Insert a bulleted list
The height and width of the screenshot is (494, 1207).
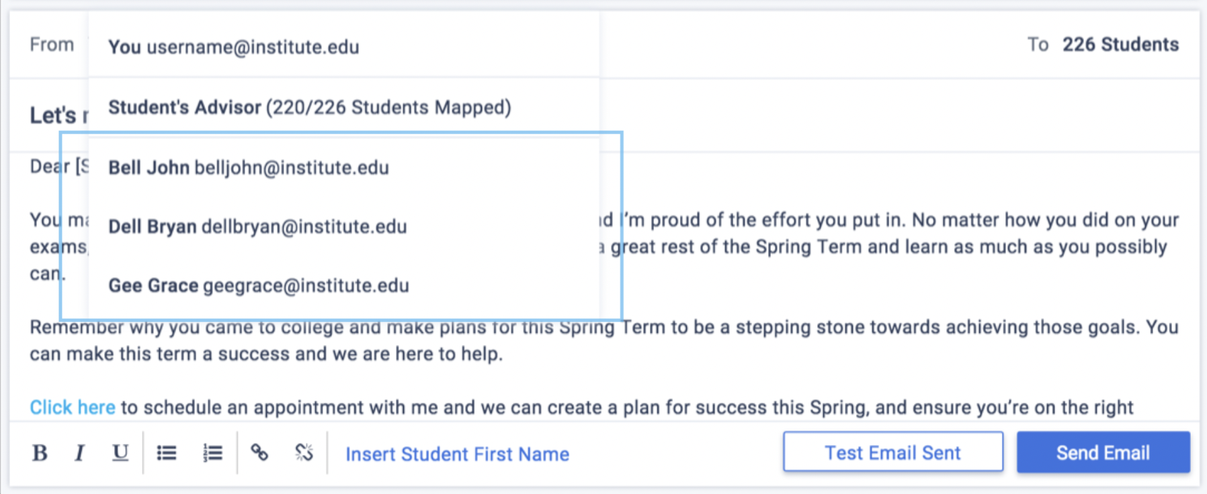click(x=167, y=453)
